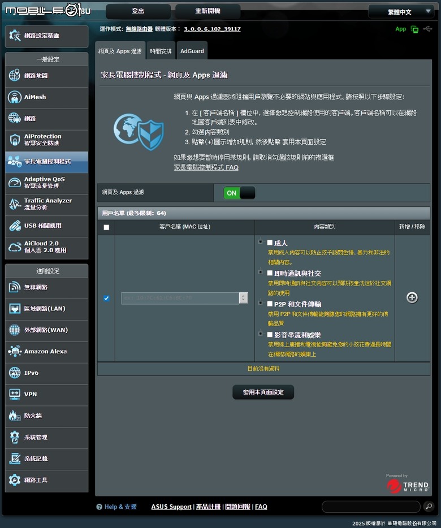Open USB 相關應用 icon
The width and height of the screenshot is (441, 528).
[x=15, y=226]
